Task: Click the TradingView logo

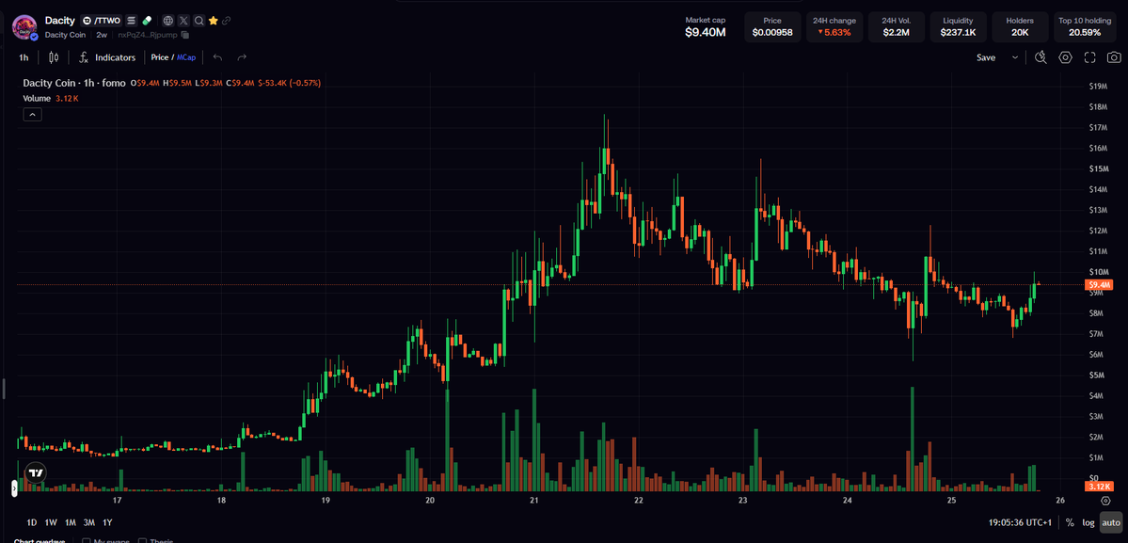Action: tap(35, 473)
